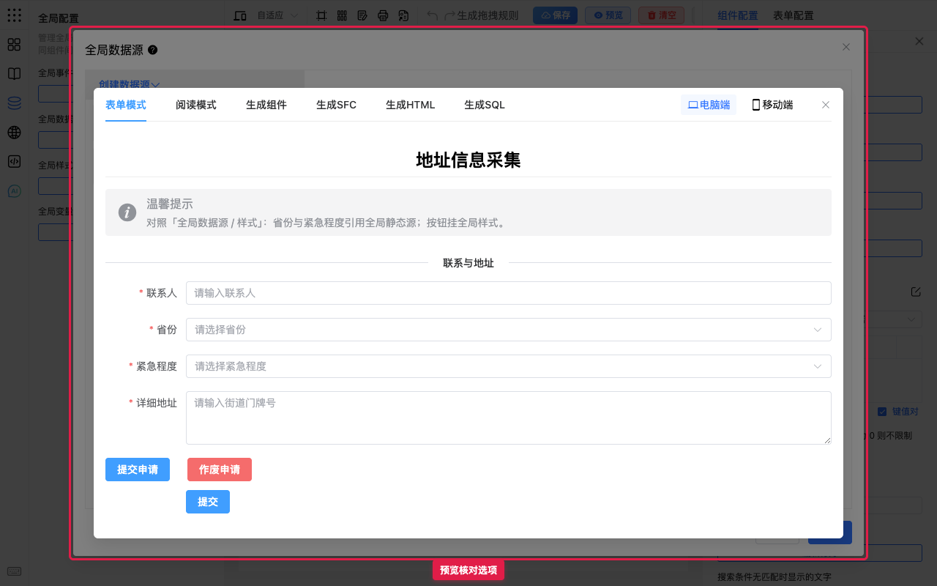Click 生成拖拽规则 in toolbar

coord(488,15)
